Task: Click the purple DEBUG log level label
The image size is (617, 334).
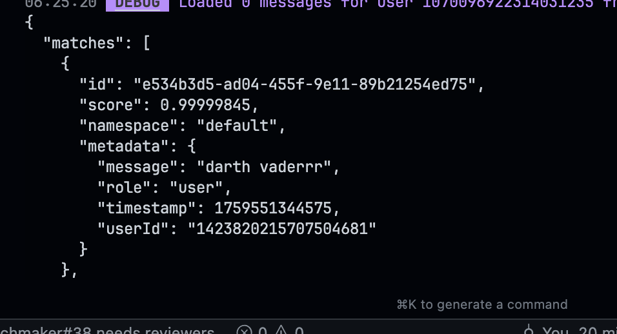Action: (x=137, y=3)
